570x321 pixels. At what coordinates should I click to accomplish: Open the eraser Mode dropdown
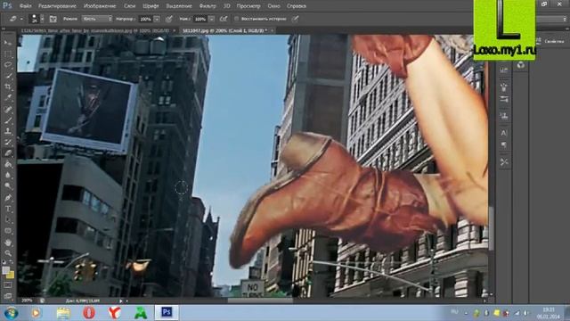(97, 19)
